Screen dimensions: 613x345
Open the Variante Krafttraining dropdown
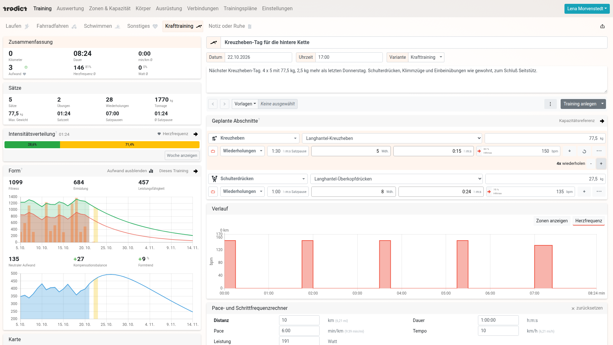pos(426,57)
